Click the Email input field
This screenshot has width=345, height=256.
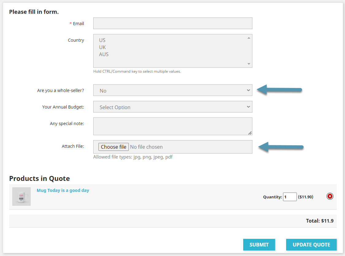[173, 23]
